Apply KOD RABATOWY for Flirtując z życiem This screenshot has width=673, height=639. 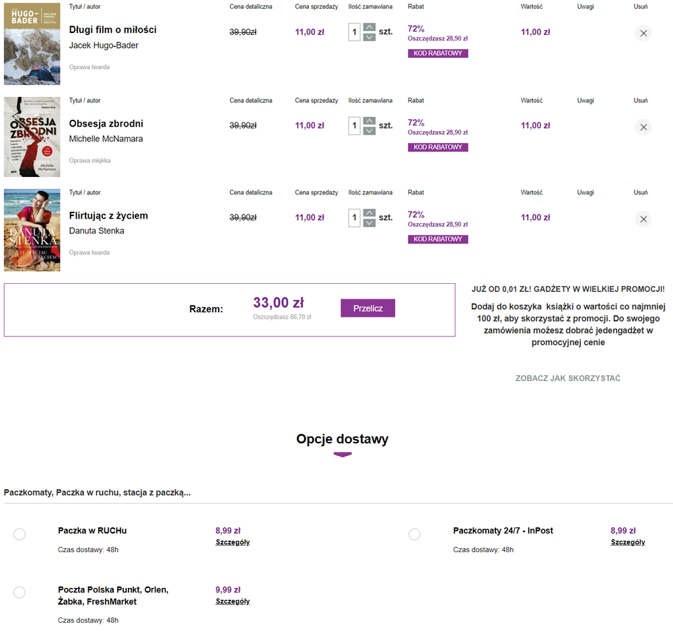click(438, 239)
